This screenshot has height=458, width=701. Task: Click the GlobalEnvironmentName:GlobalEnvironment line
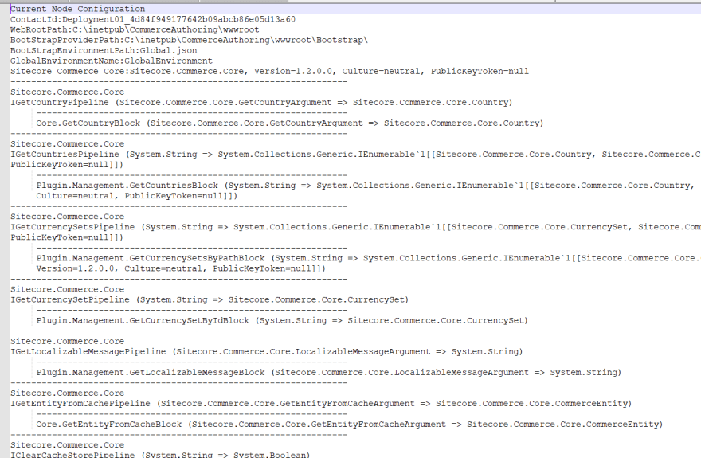pyautogui.click(x=112, y=61)
